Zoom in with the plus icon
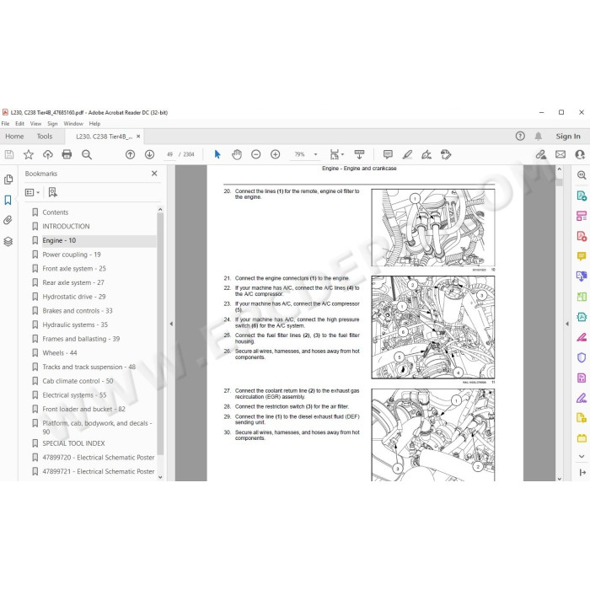Screen dimensions: 590x590 [276, 154]
